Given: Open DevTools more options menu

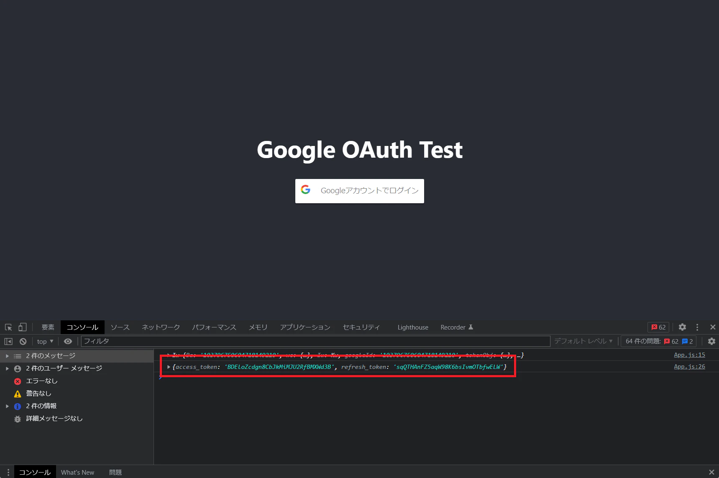Looking at the screenshot, I should pos(697,327).
